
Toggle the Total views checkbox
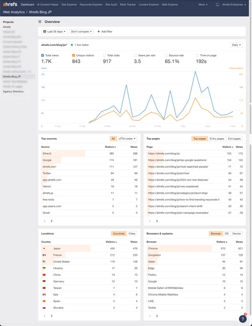(x=42, y=55)
